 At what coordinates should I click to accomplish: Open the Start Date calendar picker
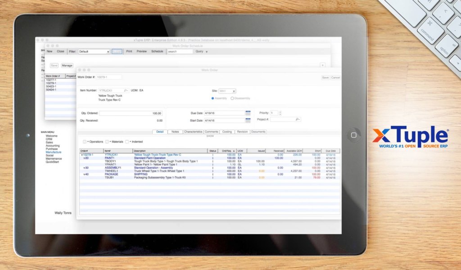click(248, 121)
